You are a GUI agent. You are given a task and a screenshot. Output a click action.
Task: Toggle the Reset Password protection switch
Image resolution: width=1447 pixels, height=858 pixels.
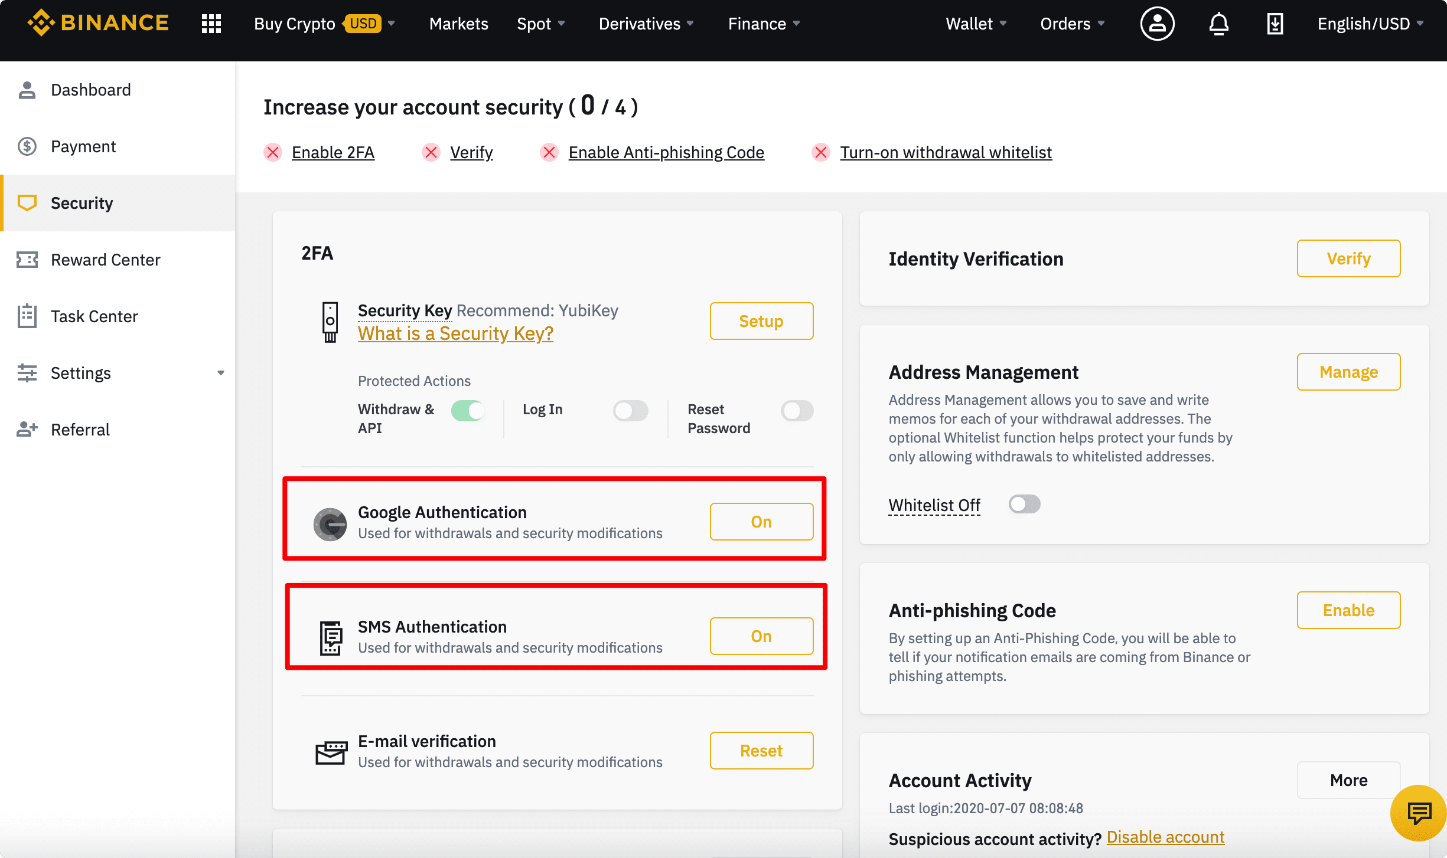click(x=797, y=408)
